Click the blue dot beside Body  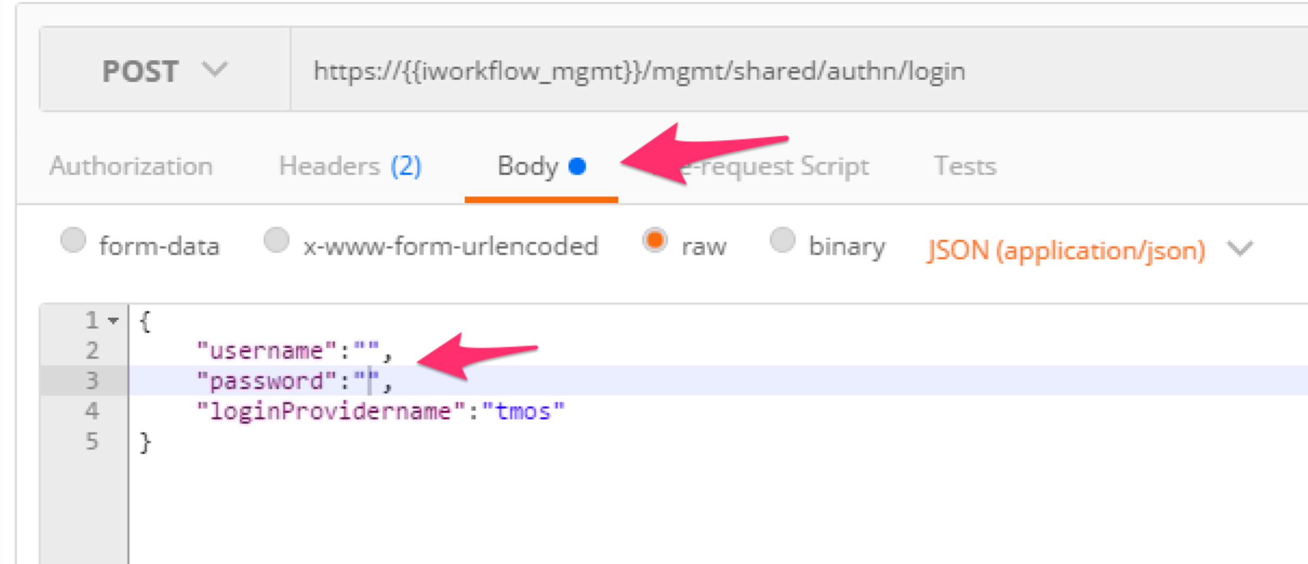(x=577, y=166)
